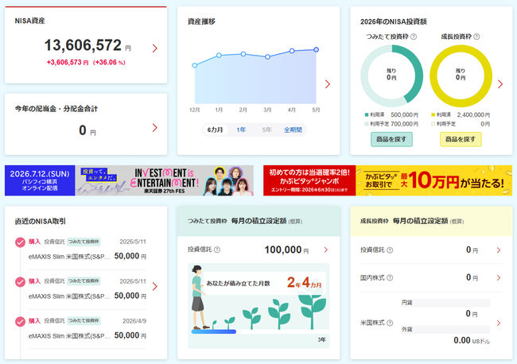The width and height of the screenshot is (517, 364).
Task: Click pink checkmark on first 2026/5/11 purchase
Action: point(20,242)
